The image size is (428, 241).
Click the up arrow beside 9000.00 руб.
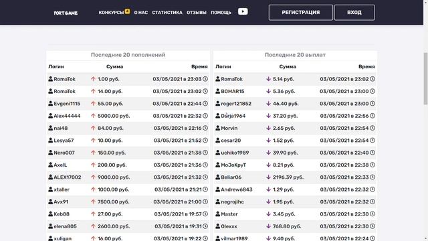pyautogui.click(x=93, y=177)
